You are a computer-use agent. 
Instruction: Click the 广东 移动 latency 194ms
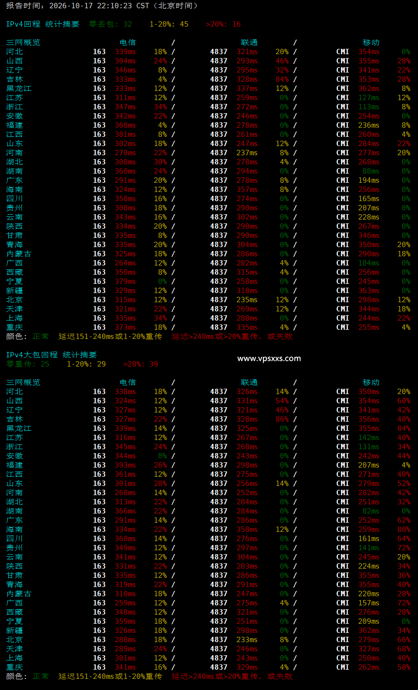pos(369,180)
